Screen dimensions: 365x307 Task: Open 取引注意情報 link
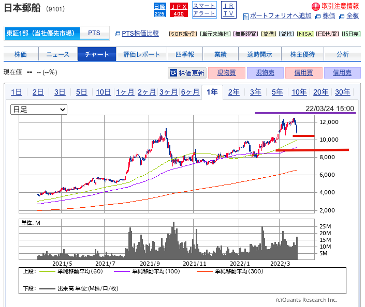coord(340,6)
